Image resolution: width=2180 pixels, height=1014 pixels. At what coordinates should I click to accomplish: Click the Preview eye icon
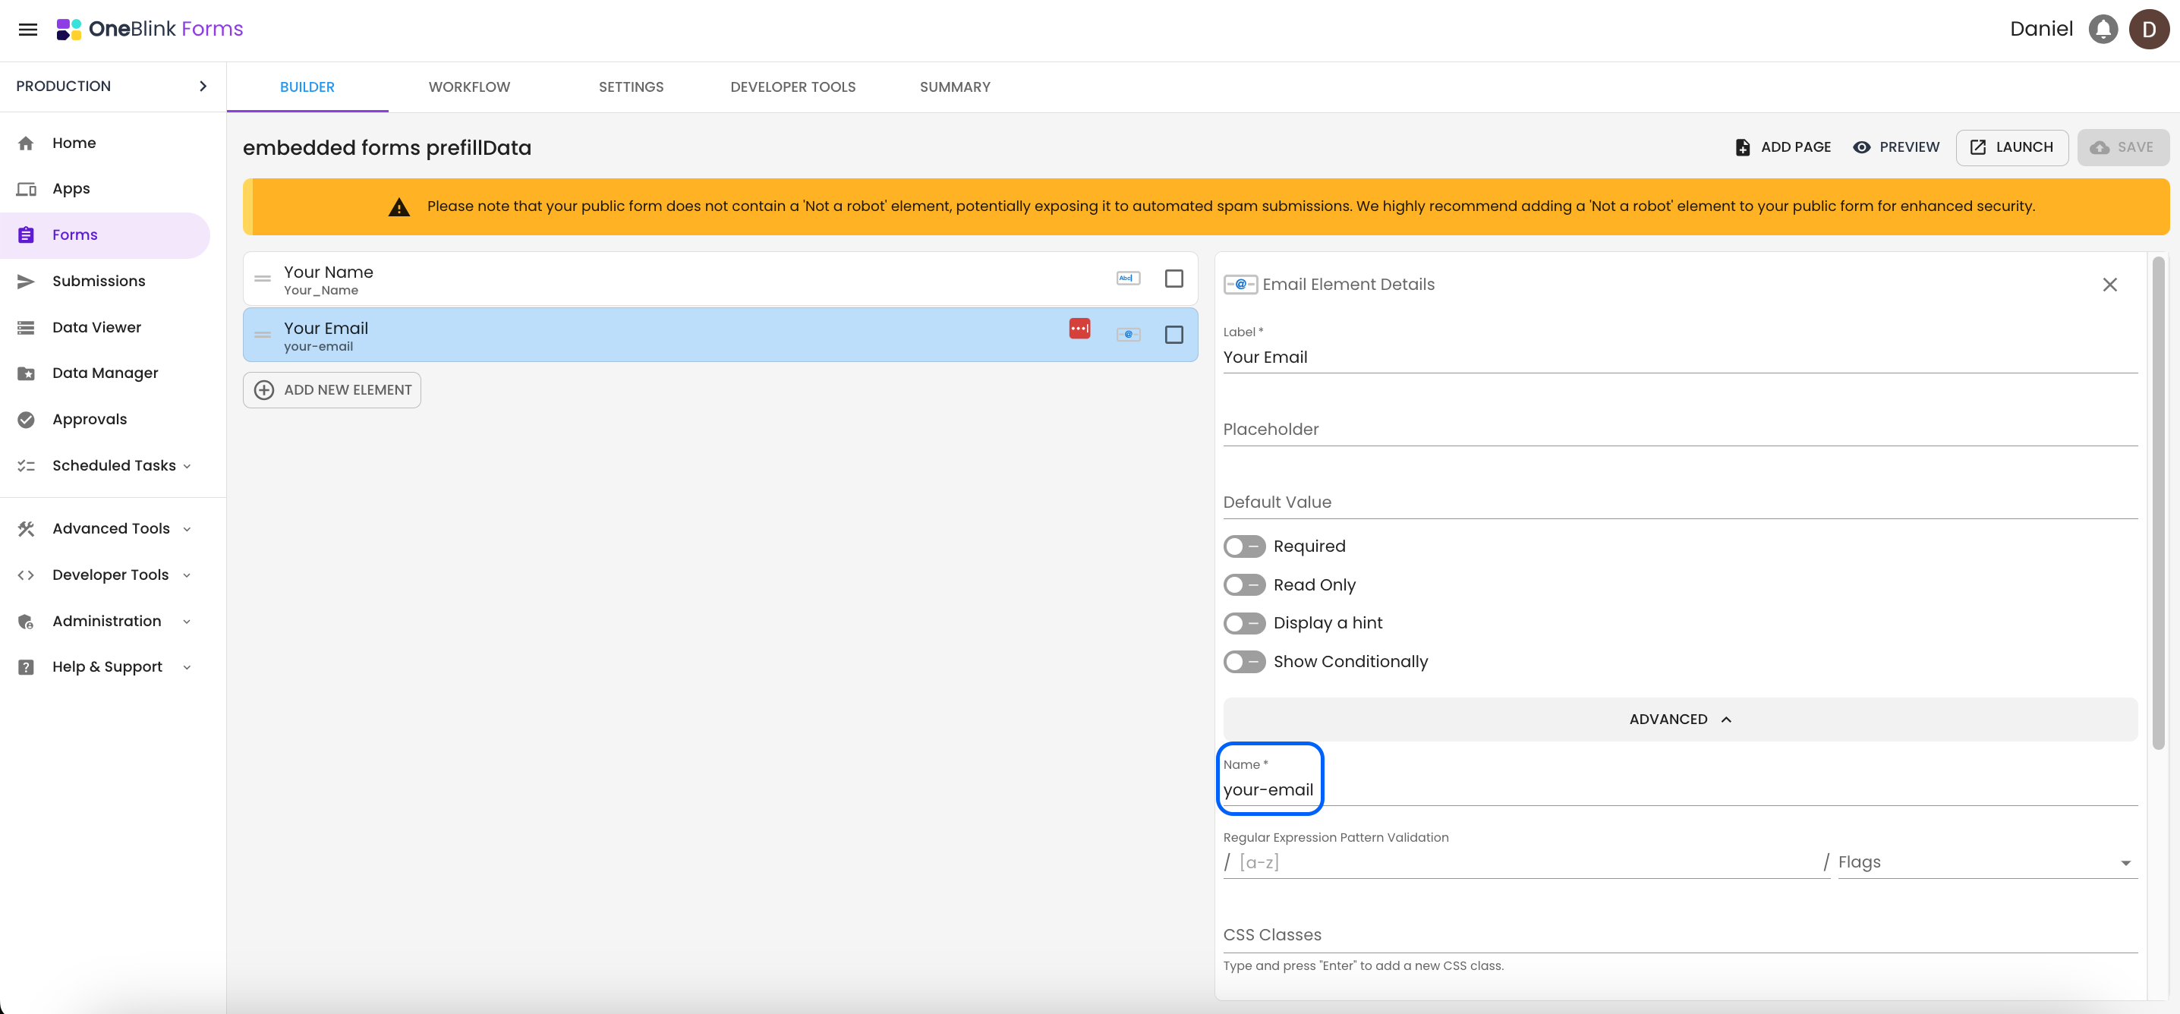tap(1861, 147)
